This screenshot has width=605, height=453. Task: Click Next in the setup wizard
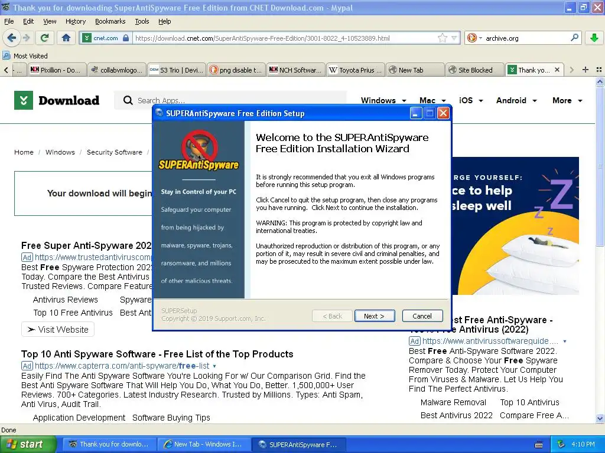[374, 316]
